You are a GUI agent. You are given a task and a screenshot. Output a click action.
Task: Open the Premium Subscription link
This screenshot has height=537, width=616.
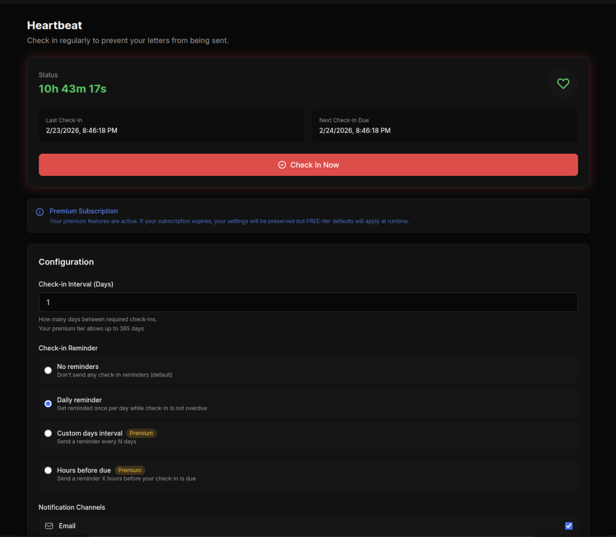coord(83,211)
